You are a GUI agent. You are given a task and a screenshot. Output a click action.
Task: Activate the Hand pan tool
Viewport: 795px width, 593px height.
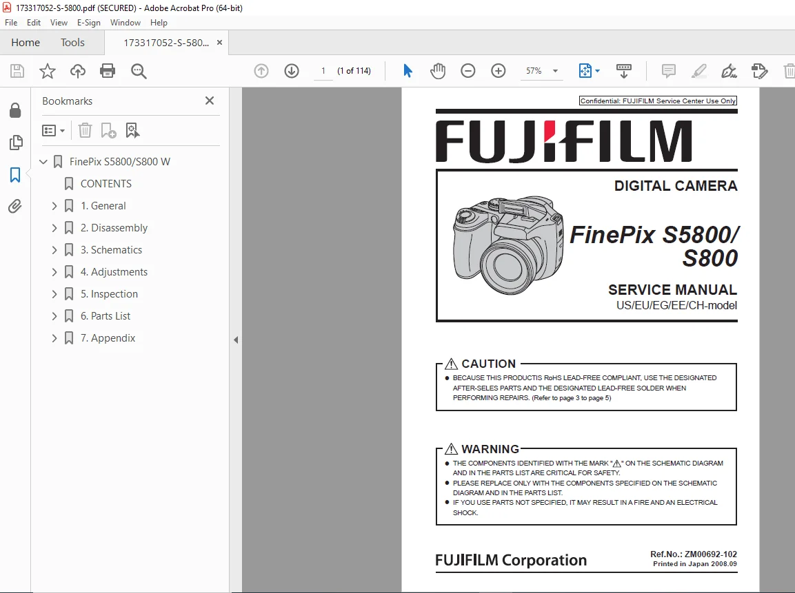coord(438,71)
